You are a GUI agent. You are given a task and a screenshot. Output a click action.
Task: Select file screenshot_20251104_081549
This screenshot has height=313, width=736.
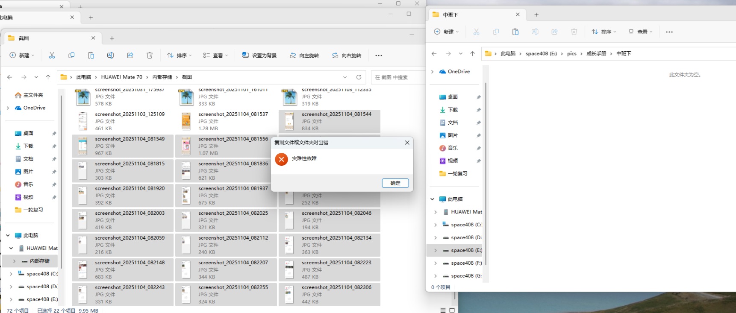[x=123, y=146]
